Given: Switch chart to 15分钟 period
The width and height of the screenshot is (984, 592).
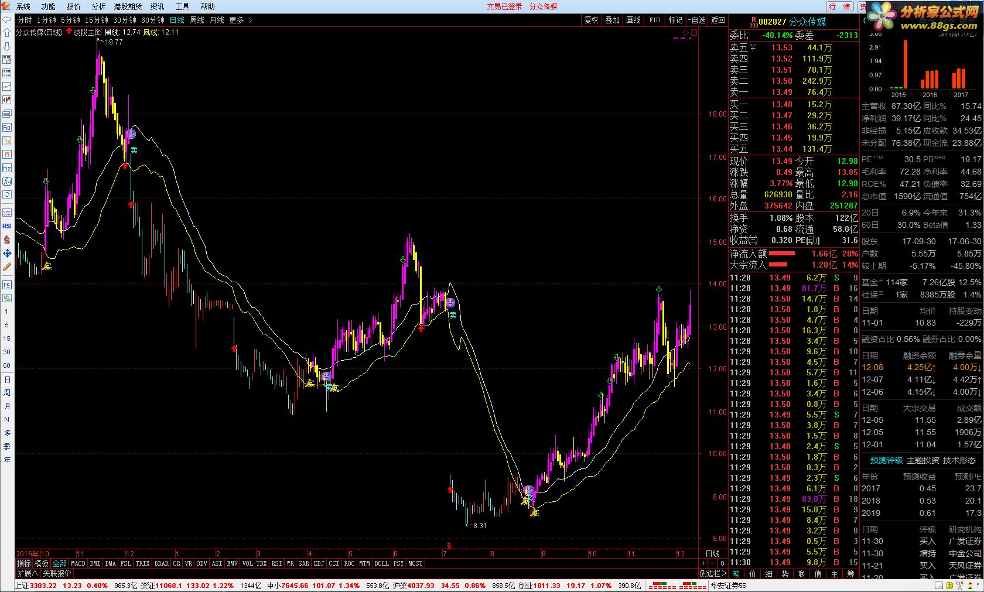Looking at the screenshot, I should 97,20.
